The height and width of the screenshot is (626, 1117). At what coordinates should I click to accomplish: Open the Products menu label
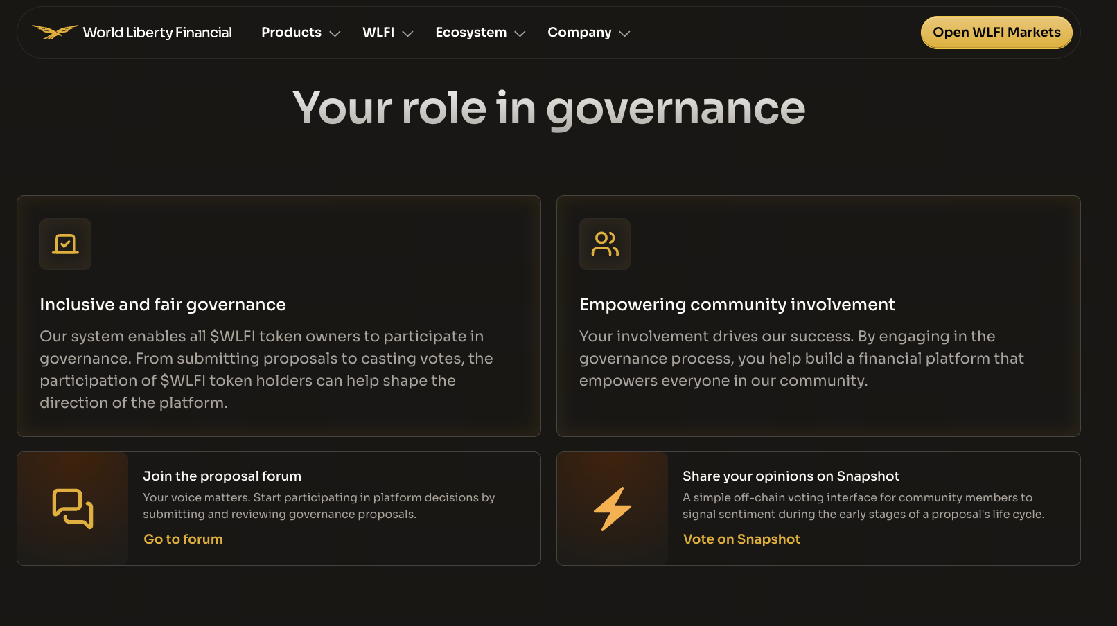(291, 33)
